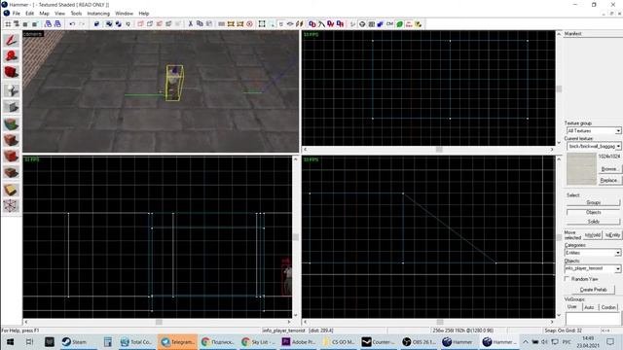
Task: Open Windows Start menu
Action: pyautogui.click(x=10, y=341)
